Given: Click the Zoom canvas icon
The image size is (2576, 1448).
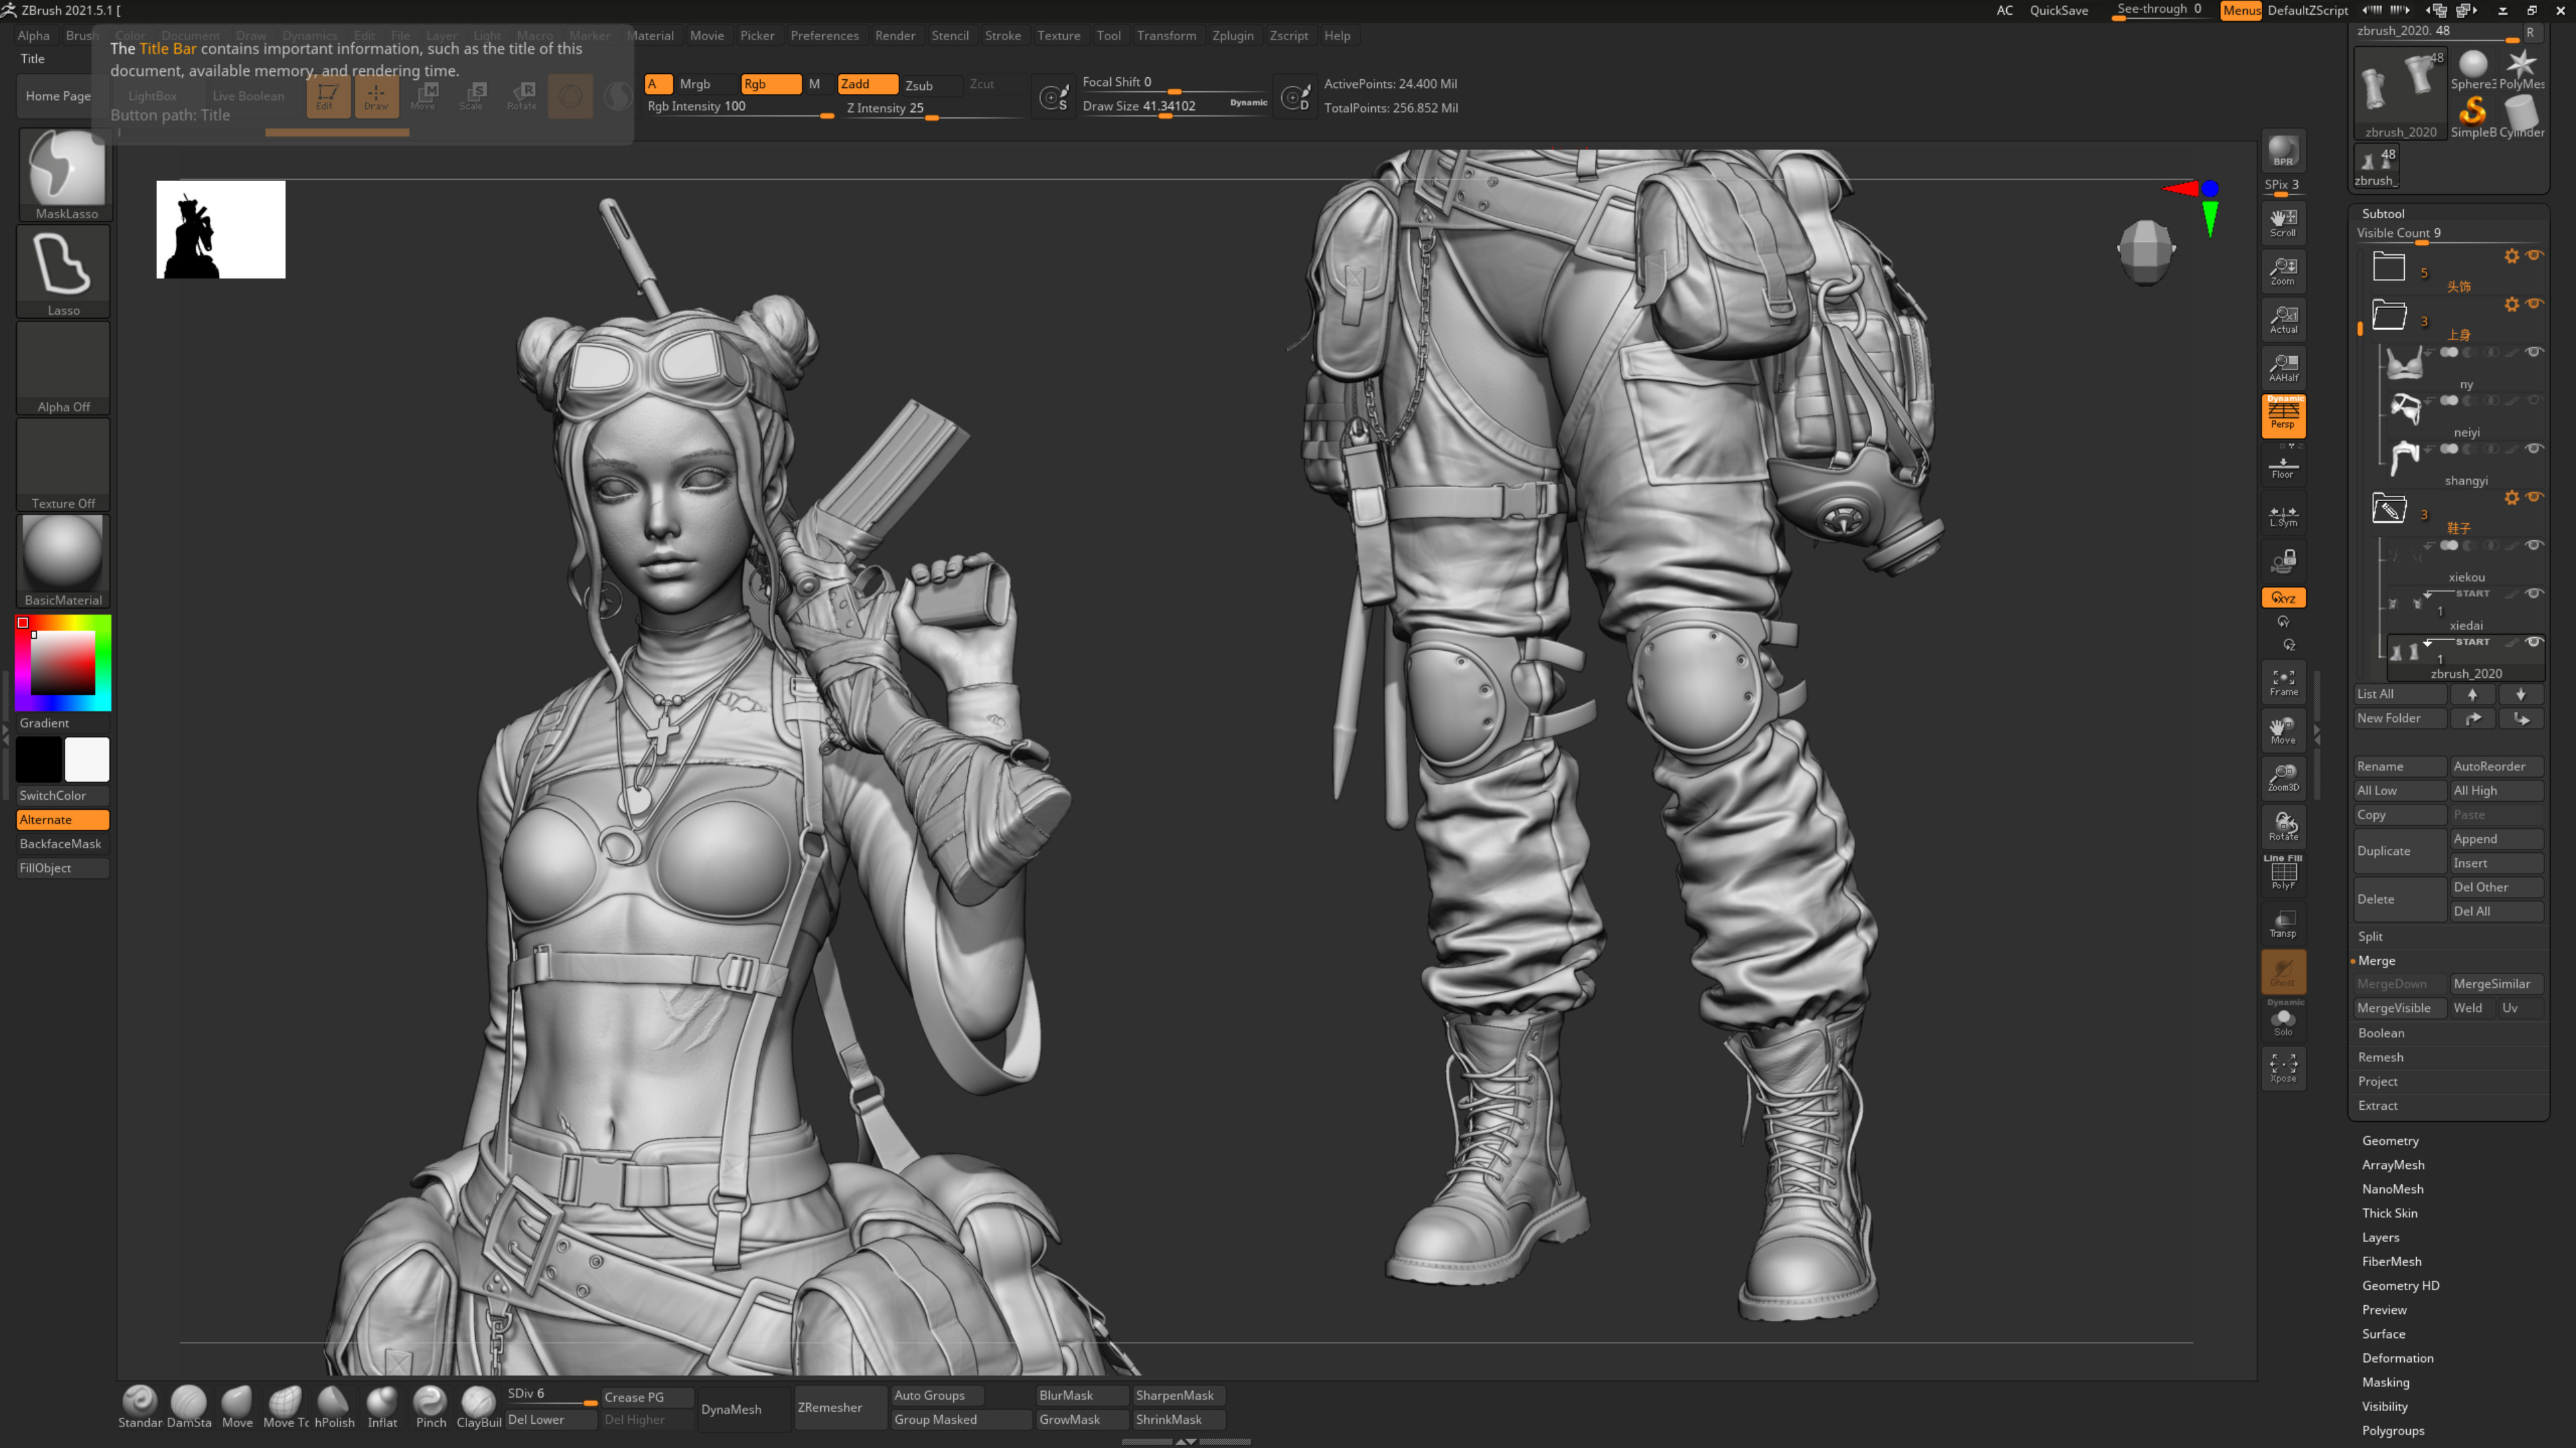Looking at the screenshot, I should click(2283, 271).
